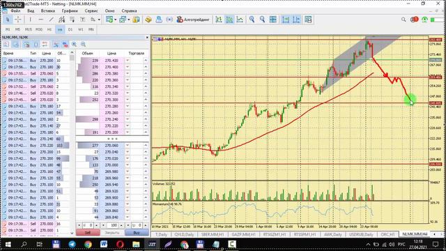Click the Объем column header
This screenshot has width=446, height=251.
click(x=87, y=53)
